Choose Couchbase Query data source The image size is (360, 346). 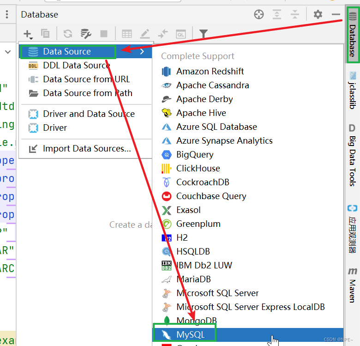(x=248, y=196)
